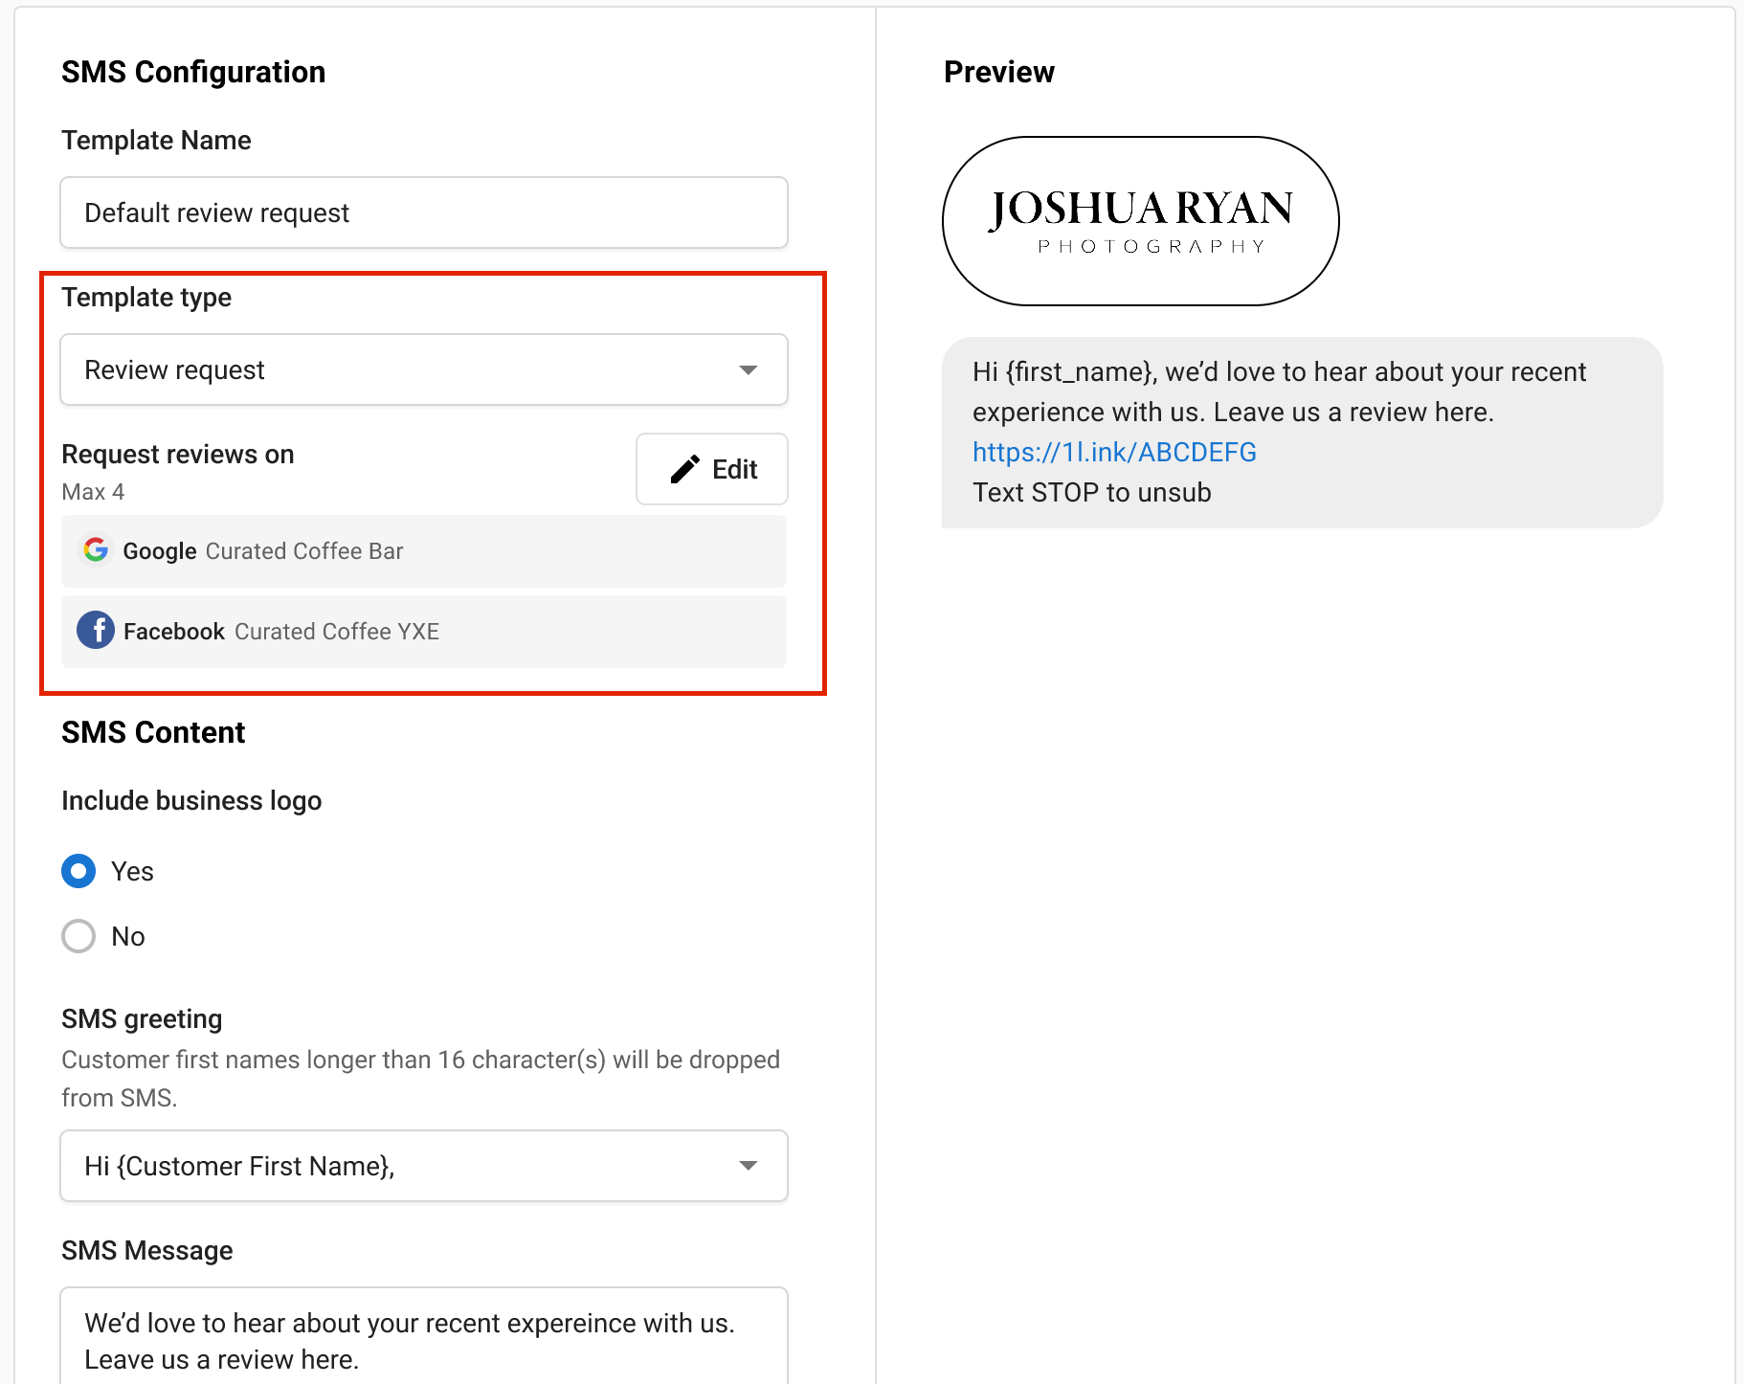Open the Review request template type dropdown
Viewport: 1744px width, 1384px height.
click(x=423, y=369)
